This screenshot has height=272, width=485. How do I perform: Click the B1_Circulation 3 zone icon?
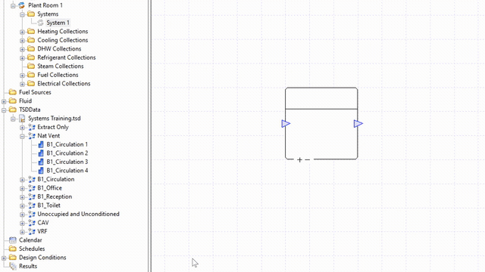41,162
